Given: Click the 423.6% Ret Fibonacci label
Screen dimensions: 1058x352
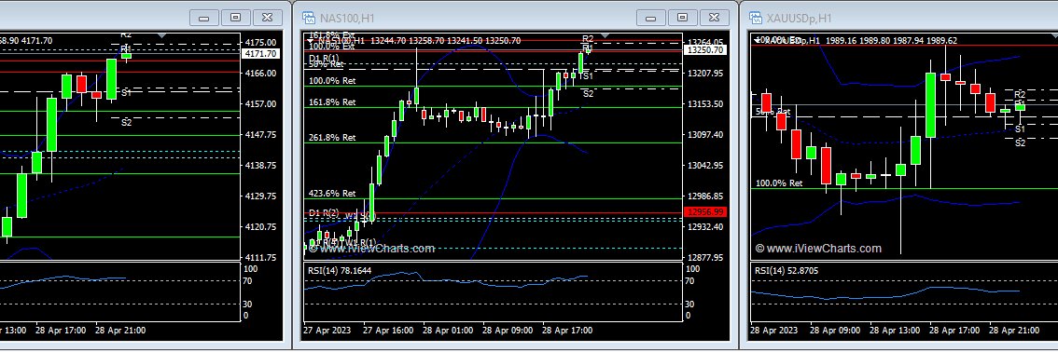Looking at the screenshot, I should [332, 193].
